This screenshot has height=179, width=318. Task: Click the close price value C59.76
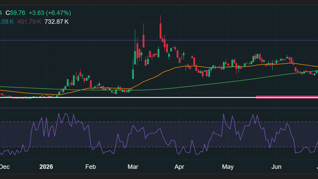point(16,13)
